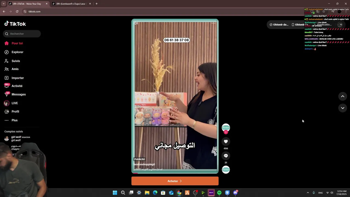Open the Settings gear on taskbar

pyautogui.click(x=139, y=193)
